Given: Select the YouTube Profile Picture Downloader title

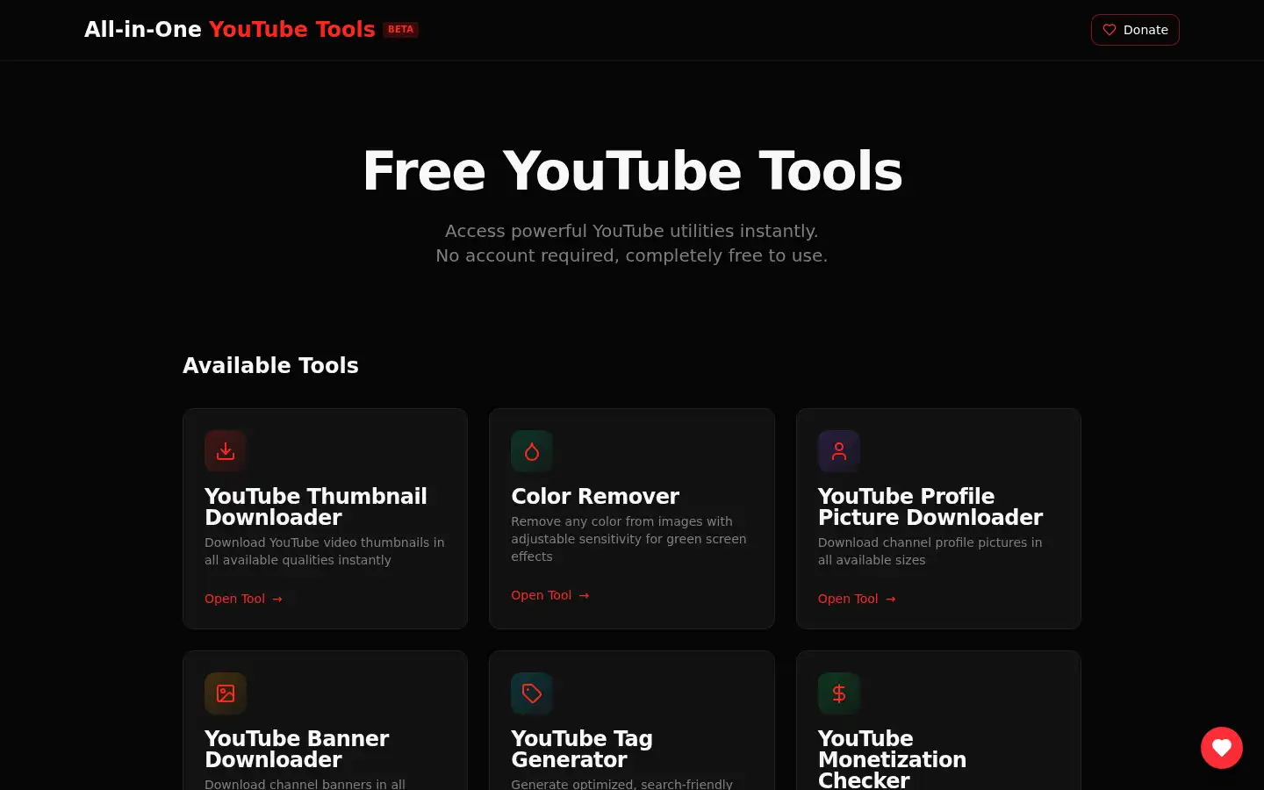Looking at the screenshot, I should coord(930,506).
